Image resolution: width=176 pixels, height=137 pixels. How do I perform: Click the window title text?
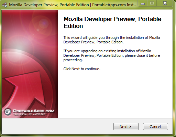[73, 5]
